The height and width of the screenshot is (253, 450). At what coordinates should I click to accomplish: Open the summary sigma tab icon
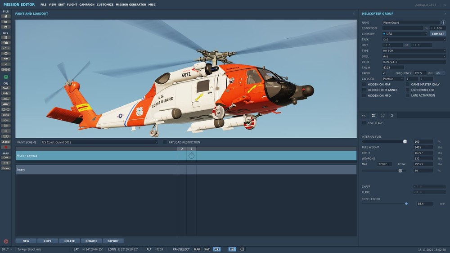point(392,115)
